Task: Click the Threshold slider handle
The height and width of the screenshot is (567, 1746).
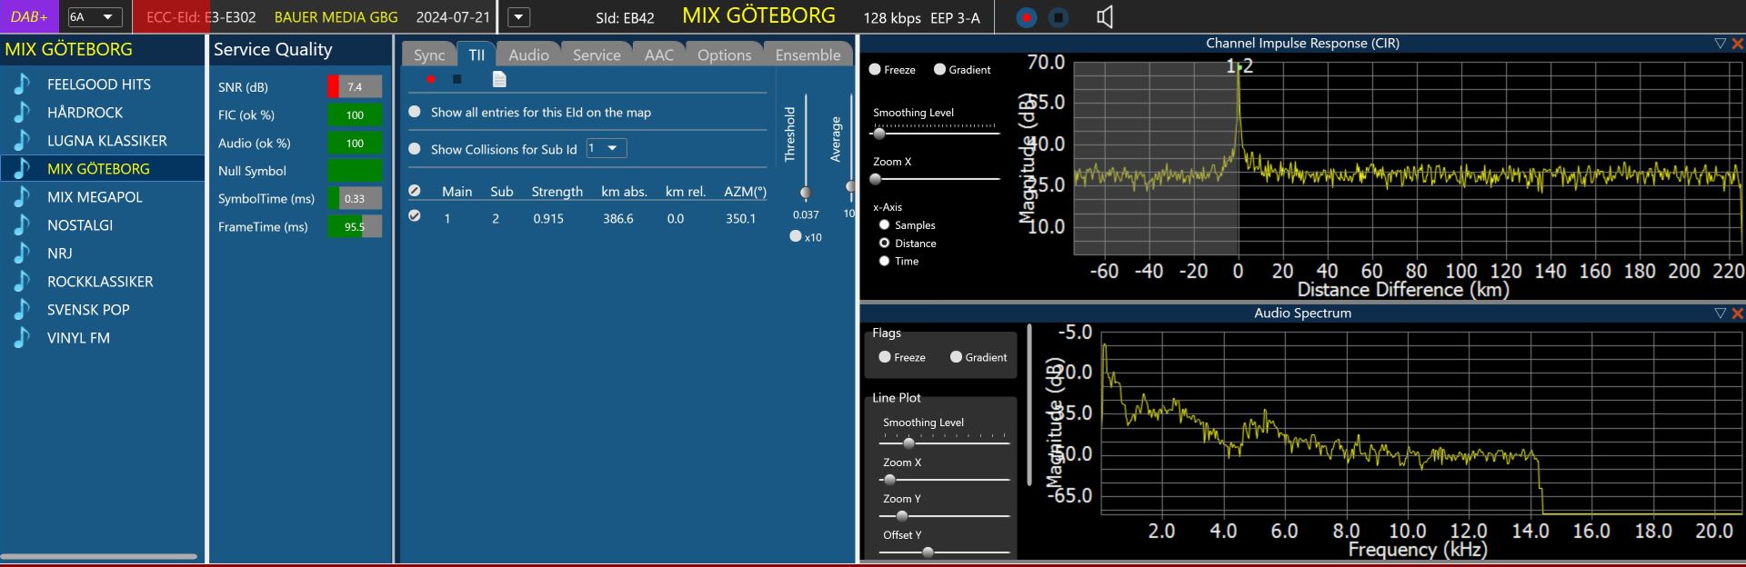Action: (805, 193)
